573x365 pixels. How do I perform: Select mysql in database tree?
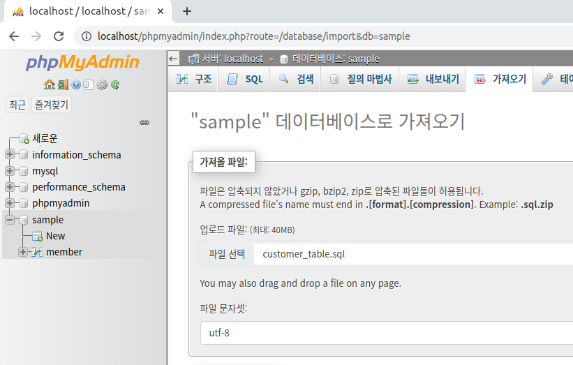pos(45,171)
